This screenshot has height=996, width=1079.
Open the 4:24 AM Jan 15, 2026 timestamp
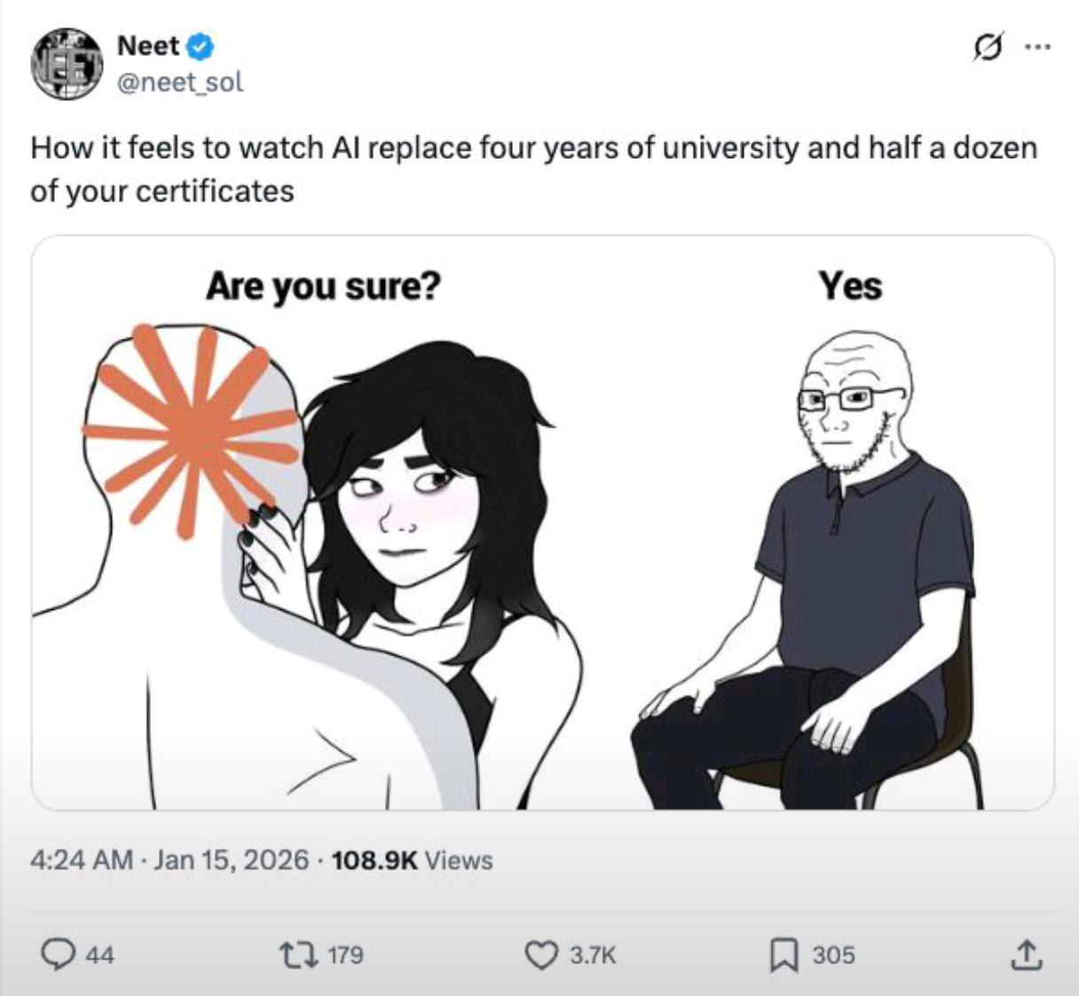click(169, 859)
